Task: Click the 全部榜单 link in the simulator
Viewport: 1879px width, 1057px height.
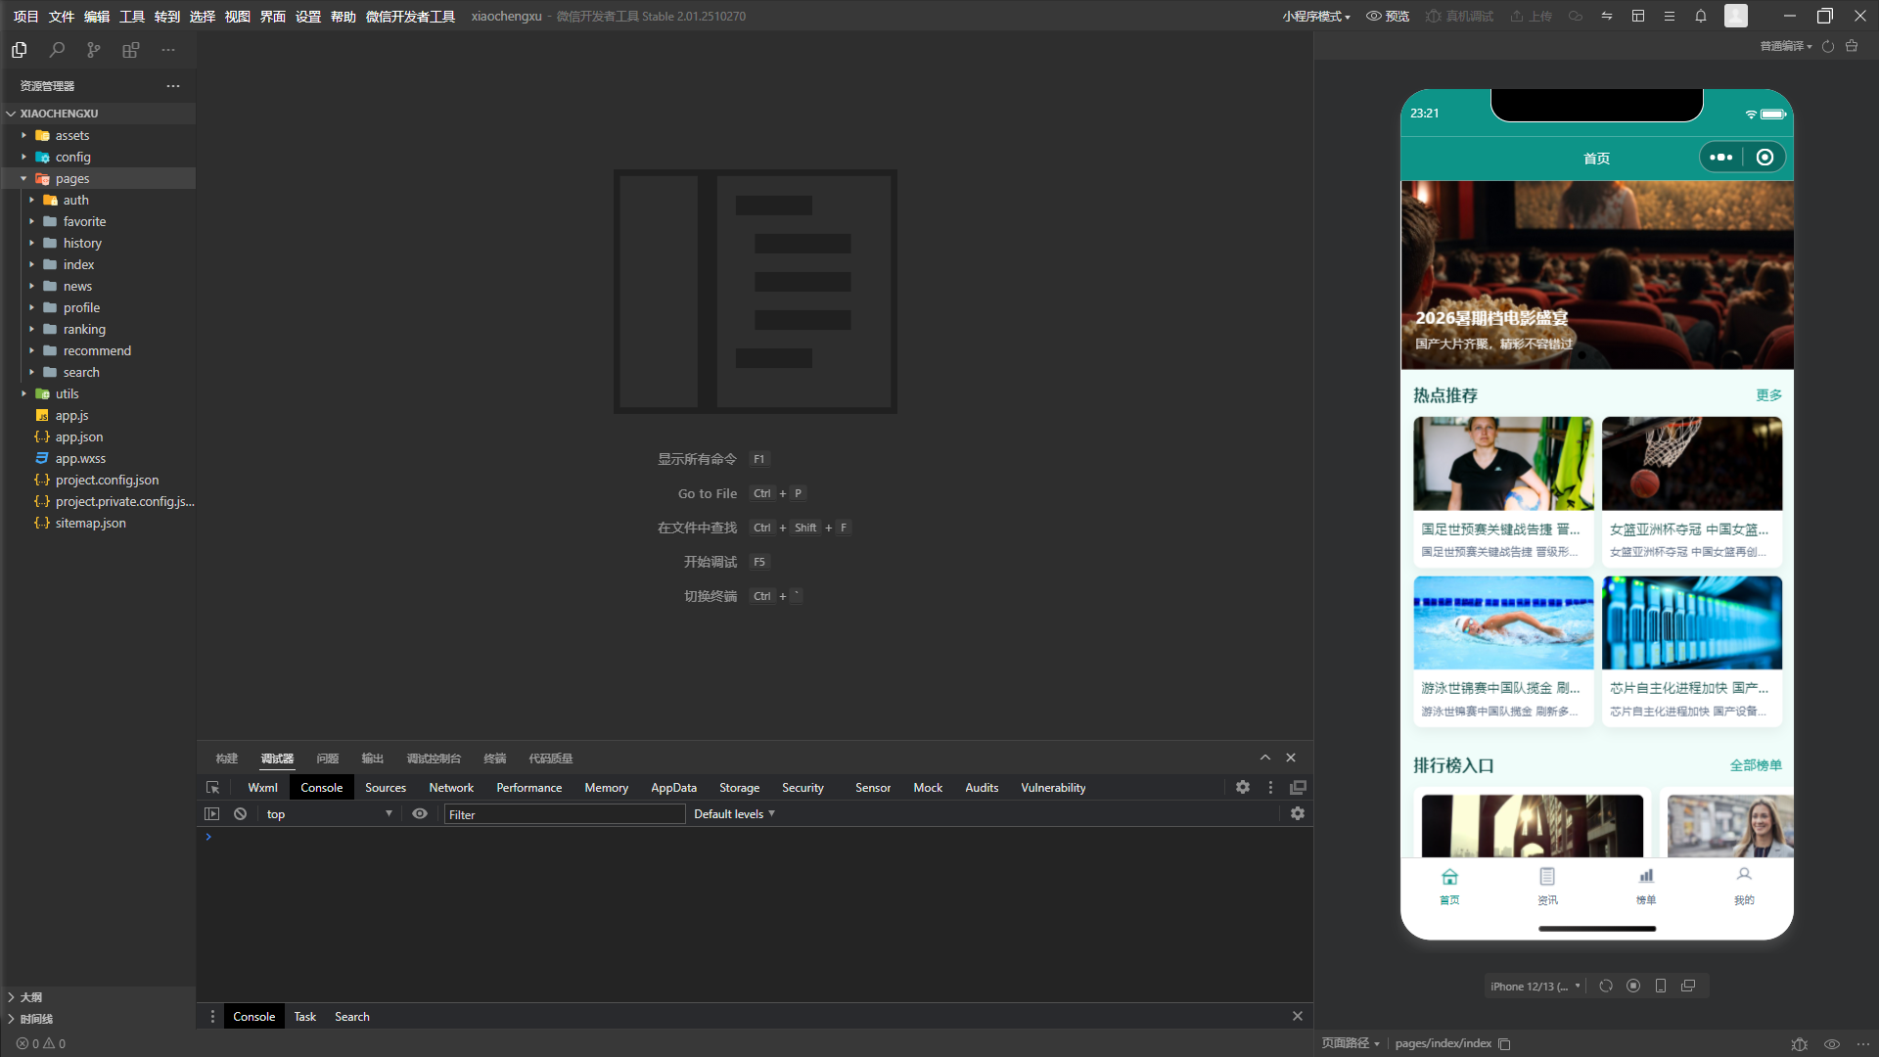Action: (1756, 765)
